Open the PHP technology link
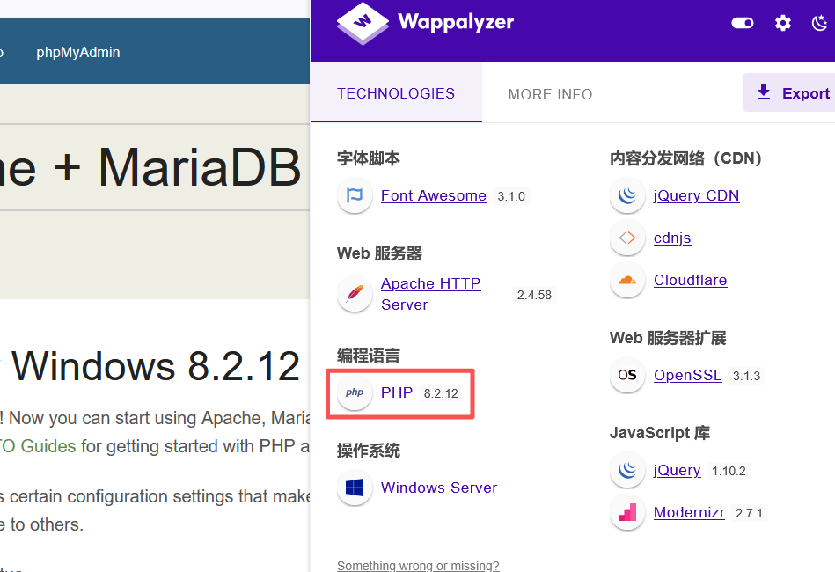The height and width of the screenshot is (572, 835). pyautogui.click(x=397, y=392)
